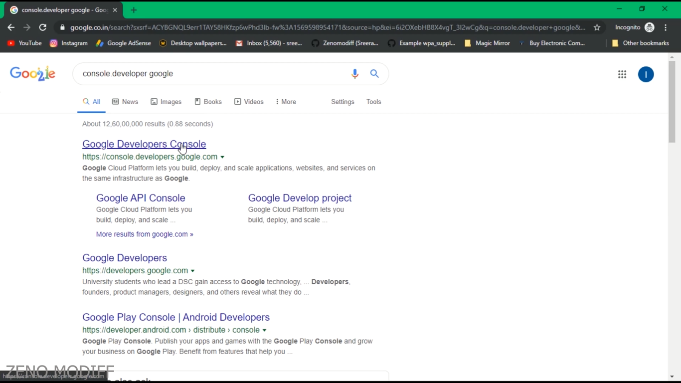
Task: Bookmark this page with the star icon
Action: [597, 27]
